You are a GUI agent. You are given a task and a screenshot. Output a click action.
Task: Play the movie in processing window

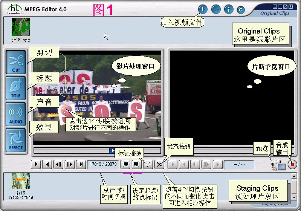point(36,165)
